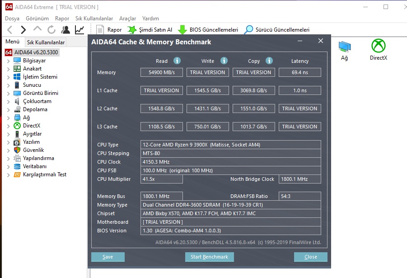The image size is (407, 278).
Task: Click the Memory Read 54900 MB/s value
Action: pyautogui.click(x=161, y=72)
